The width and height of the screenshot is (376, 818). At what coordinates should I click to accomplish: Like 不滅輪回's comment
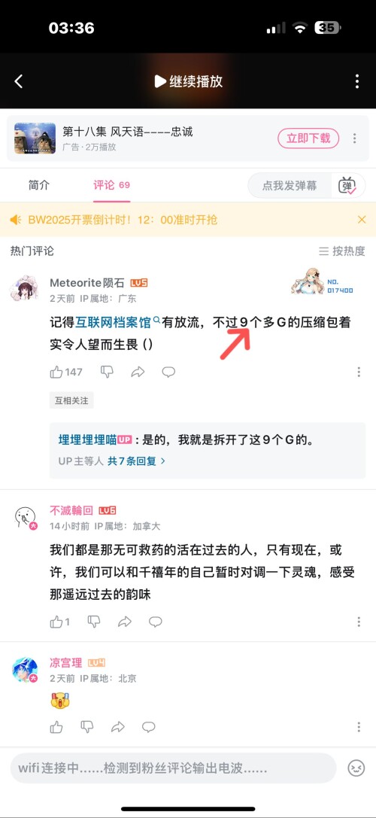pyautogui.click(x=59, y=622)
